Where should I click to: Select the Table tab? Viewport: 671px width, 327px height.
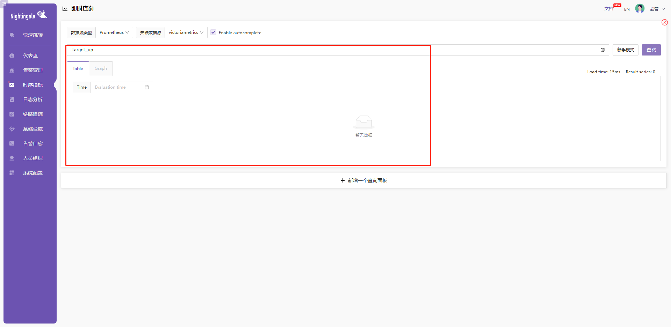[x=78, y=68]
